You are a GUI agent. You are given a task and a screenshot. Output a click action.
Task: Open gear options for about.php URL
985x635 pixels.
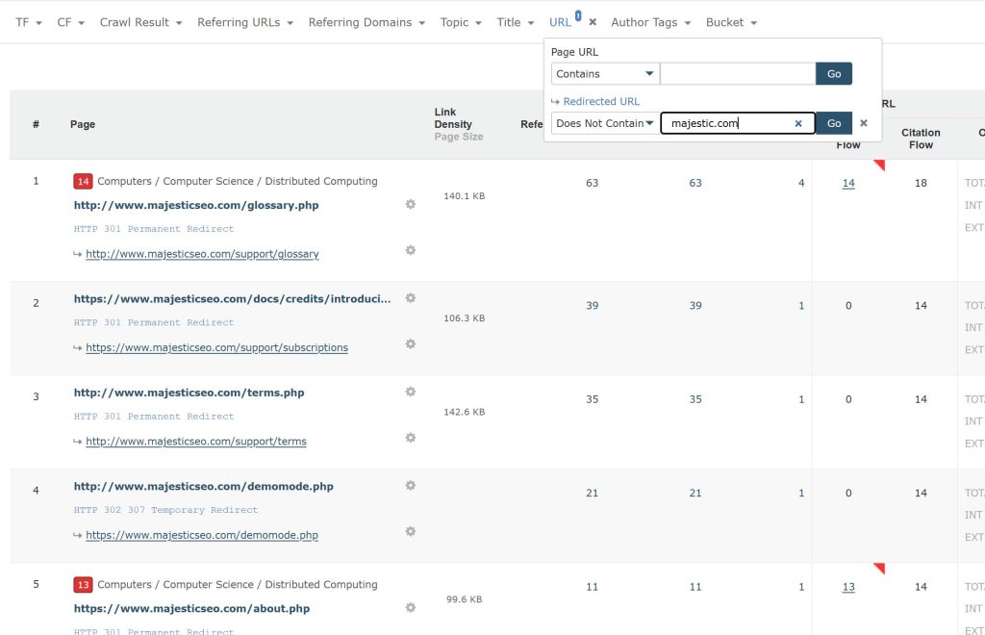click(x=410, y=607)
